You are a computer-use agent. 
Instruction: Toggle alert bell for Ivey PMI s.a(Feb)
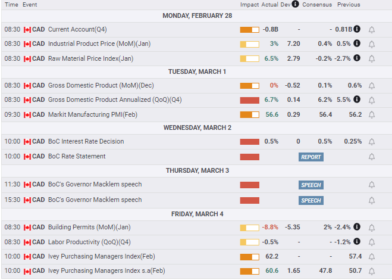pos(372,272)
